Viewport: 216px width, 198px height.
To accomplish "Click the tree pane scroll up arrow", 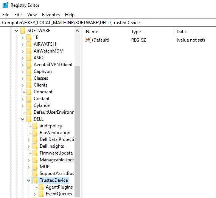I will (x=78, y=31).
